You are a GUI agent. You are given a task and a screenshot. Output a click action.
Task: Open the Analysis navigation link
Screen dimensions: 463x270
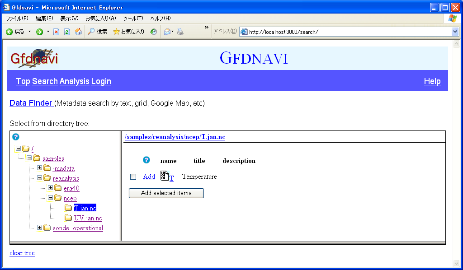click(x=75, y=81)
